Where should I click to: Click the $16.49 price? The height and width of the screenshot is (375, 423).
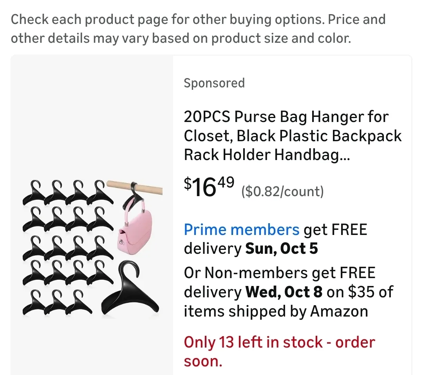(209, 187)
